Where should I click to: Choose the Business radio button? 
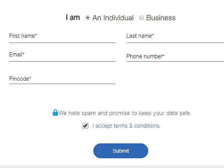coord(141,18)
